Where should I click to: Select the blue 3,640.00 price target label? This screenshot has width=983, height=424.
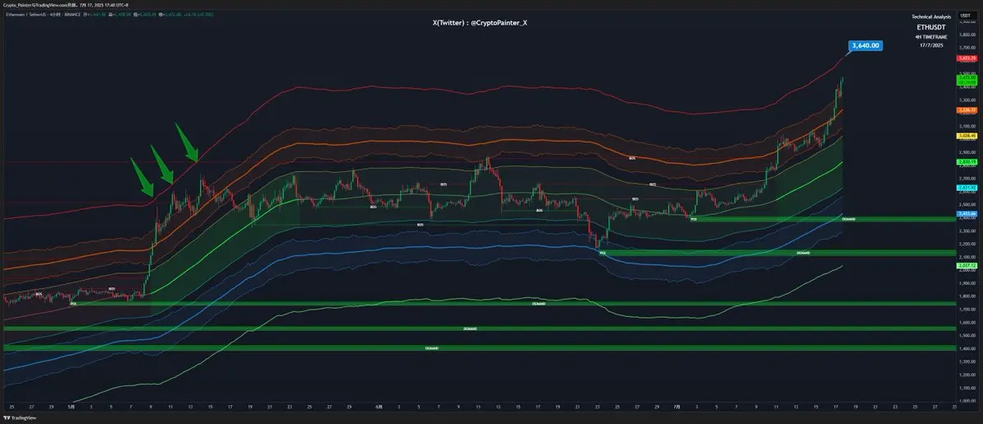click(866, 45)
